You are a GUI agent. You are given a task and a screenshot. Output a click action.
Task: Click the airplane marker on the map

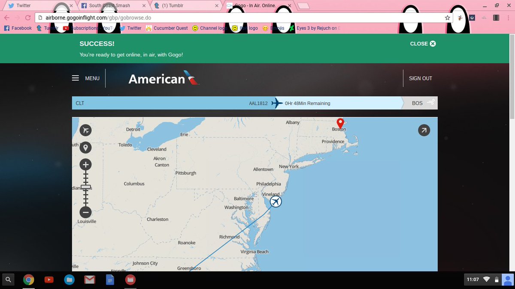276,201
